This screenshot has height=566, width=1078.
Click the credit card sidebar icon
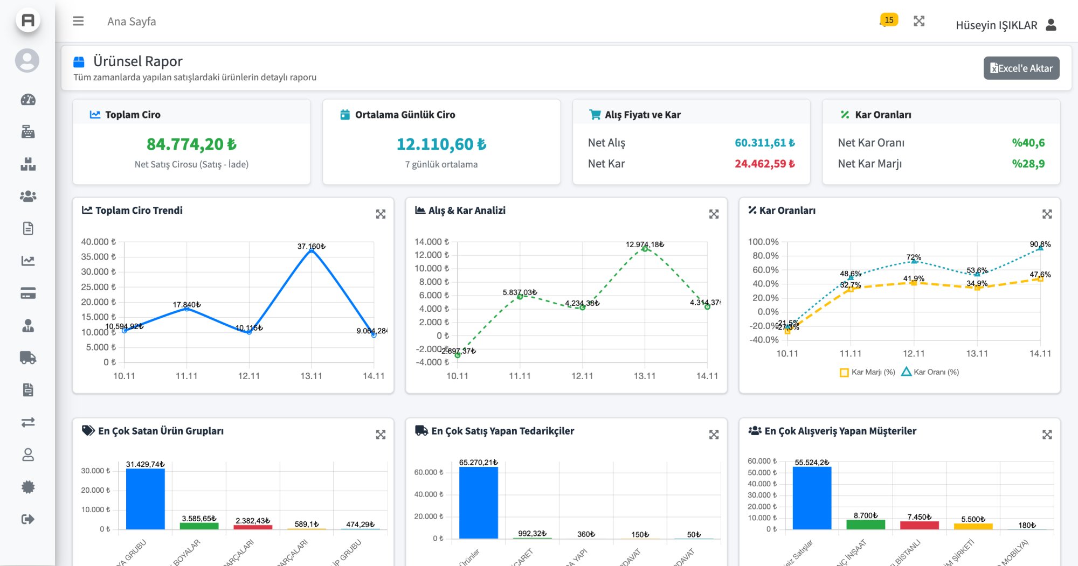coord(28,294)
